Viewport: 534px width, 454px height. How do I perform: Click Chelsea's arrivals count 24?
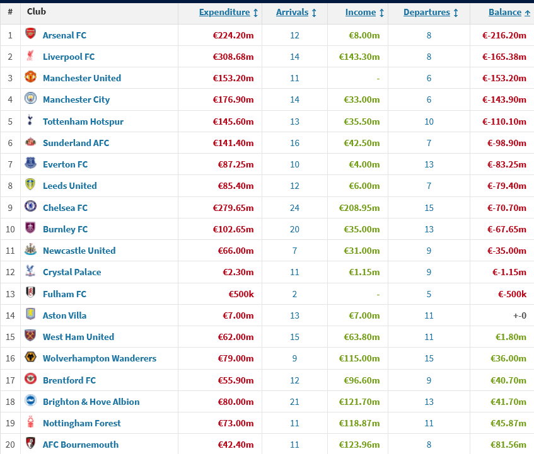click(x=294, y=208)
